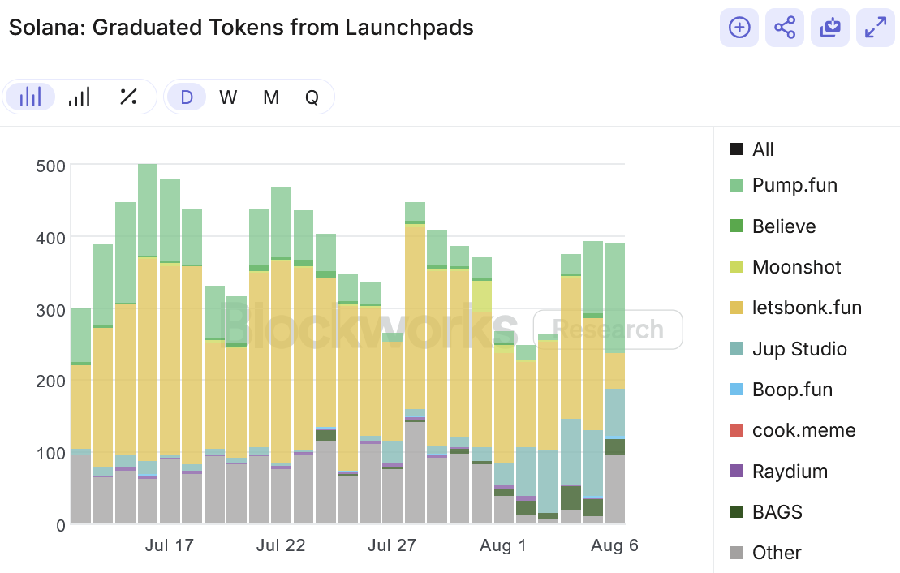900x573 pixels.
Task: Switch to percentage view icon
Action: (127, 97)
